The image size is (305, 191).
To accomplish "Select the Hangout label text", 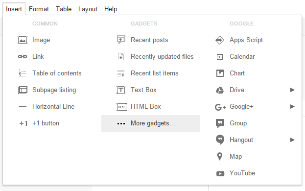I will pyautogui.click(x=241, y=140).
